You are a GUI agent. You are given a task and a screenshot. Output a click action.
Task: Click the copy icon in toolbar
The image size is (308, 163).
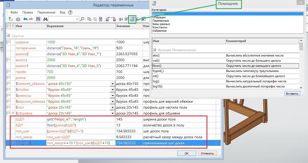89,19
